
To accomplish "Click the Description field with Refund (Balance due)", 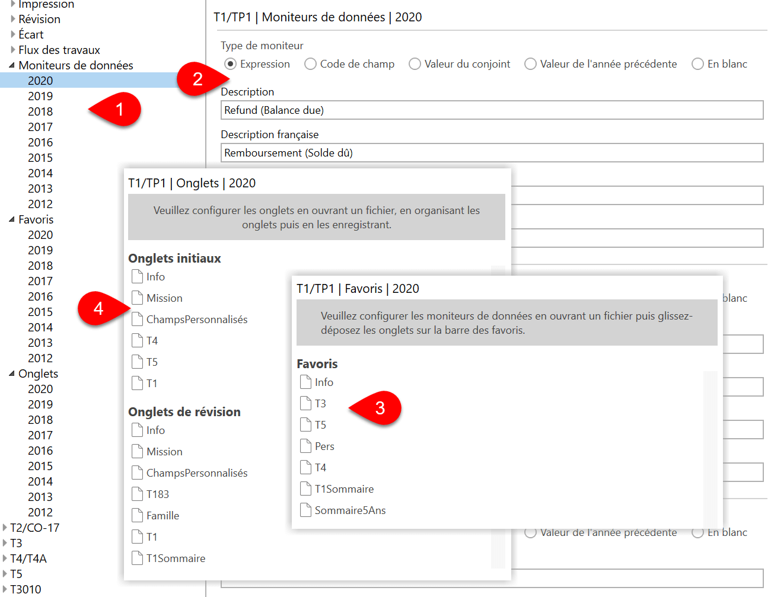I will pyautogui.click(x=492, y=110).
